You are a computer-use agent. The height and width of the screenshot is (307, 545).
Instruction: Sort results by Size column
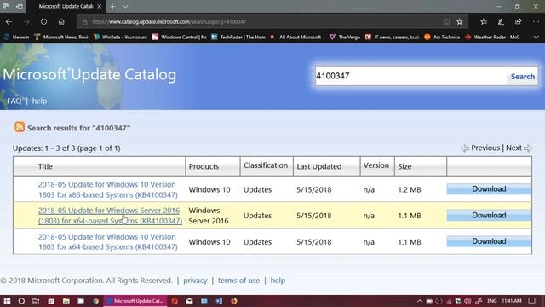pyautogui.click(x=404, y=166)
